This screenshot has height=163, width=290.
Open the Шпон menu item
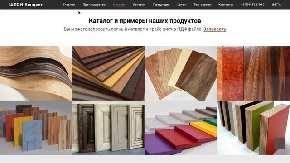(x=182, y=5)
